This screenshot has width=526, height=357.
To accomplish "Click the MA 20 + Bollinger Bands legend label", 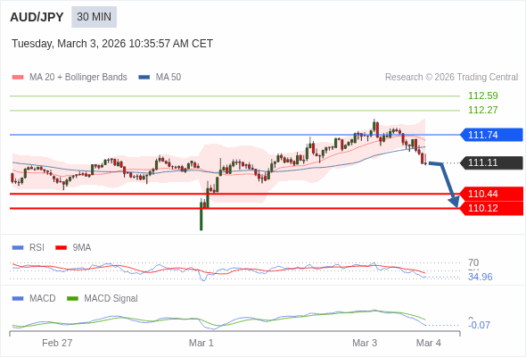I will [x=78, y=78].
